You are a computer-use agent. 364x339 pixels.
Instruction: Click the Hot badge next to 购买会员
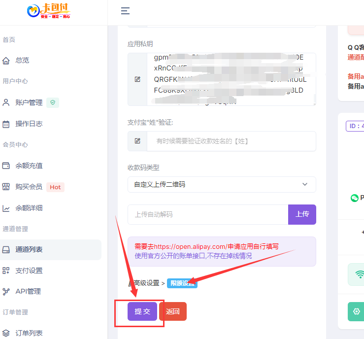tap(55, 187)
